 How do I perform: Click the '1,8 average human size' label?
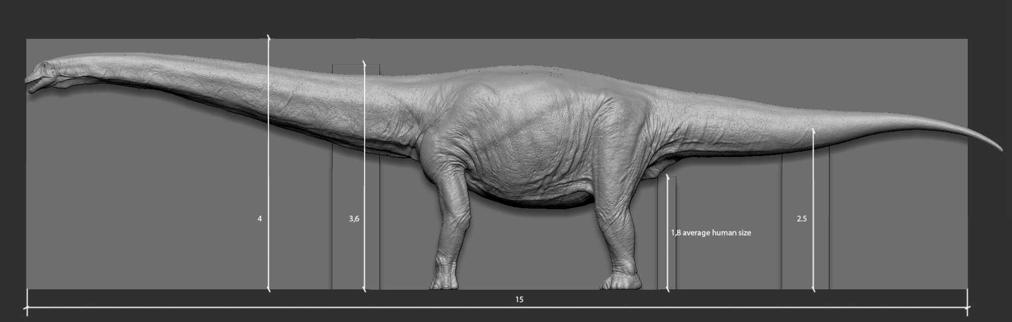point(711,233)
